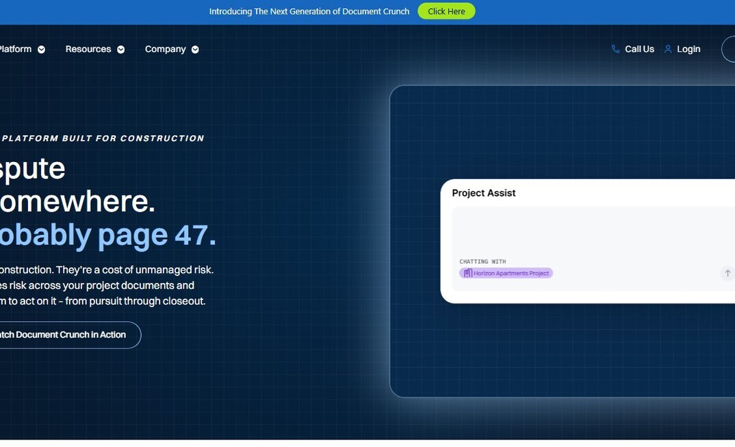Open the Platform menu
Image resolution: width=735 pixels, height=447 pixels.
point(16,49)
